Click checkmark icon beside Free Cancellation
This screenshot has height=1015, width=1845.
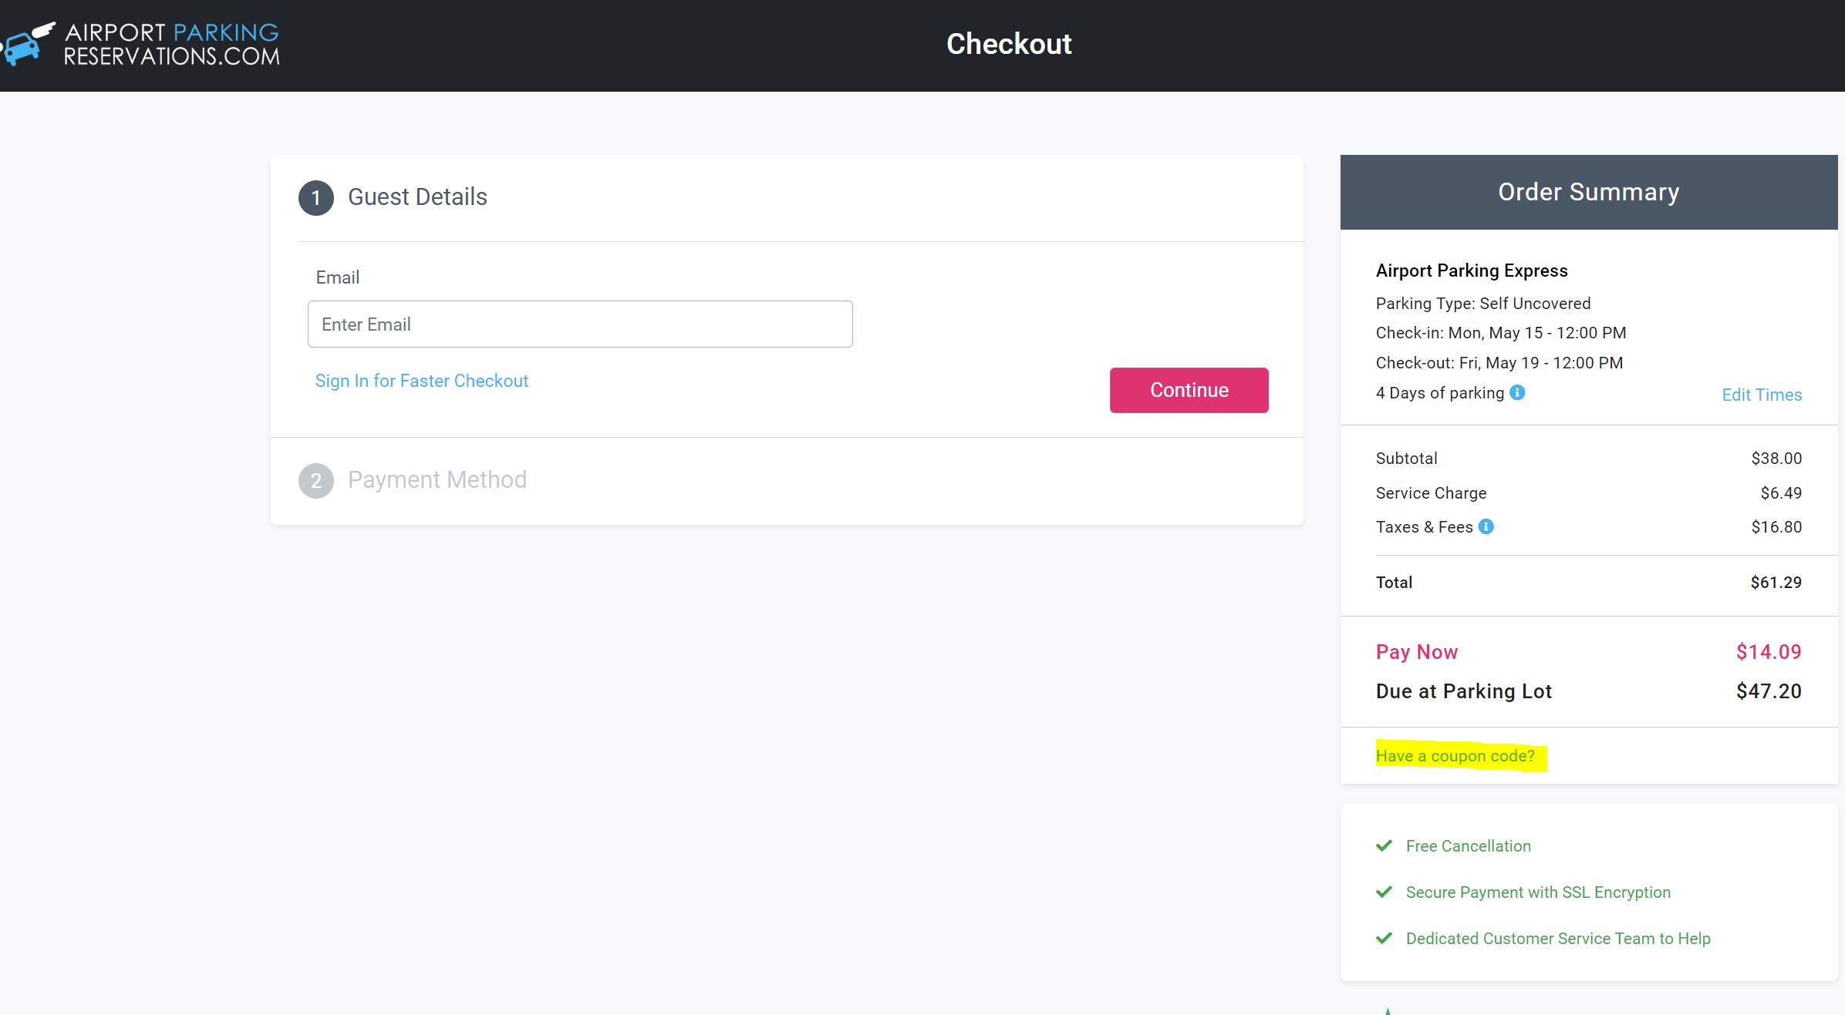point(1385,845)
